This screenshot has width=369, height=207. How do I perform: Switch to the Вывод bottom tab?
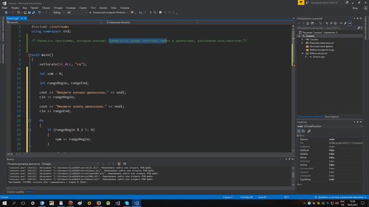(29, 192)
